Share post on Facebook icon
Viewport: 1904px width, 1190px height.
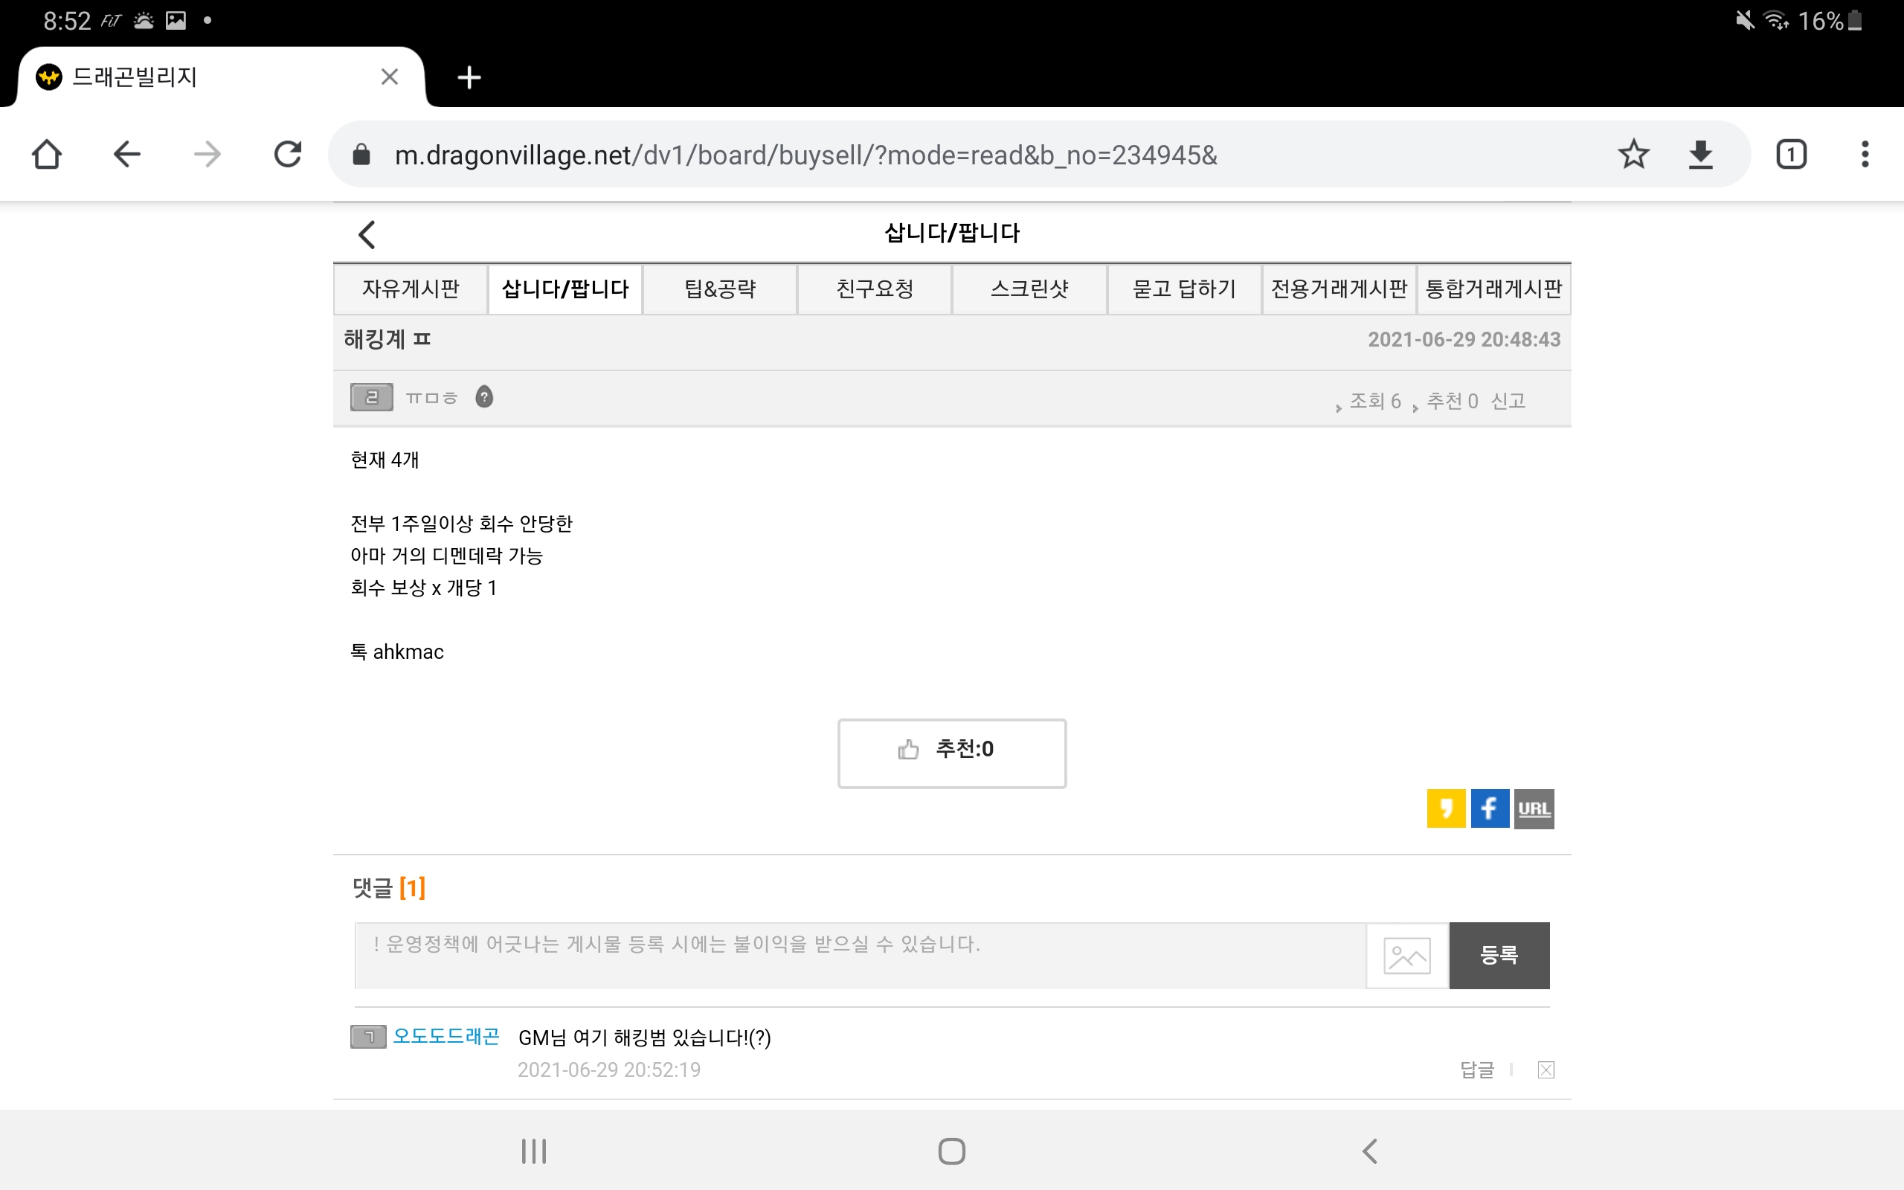click(1490, 808)
